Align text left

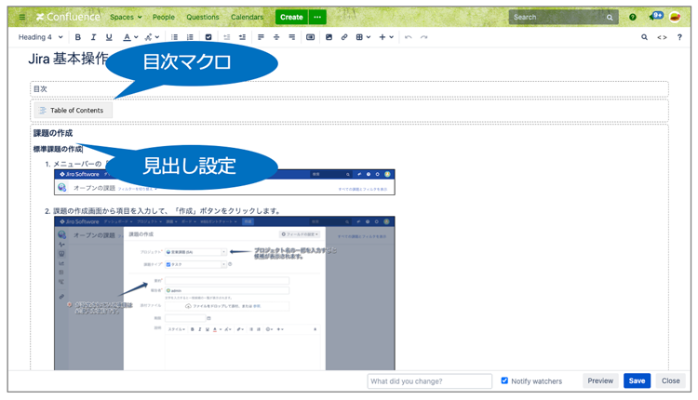point(261,37)
